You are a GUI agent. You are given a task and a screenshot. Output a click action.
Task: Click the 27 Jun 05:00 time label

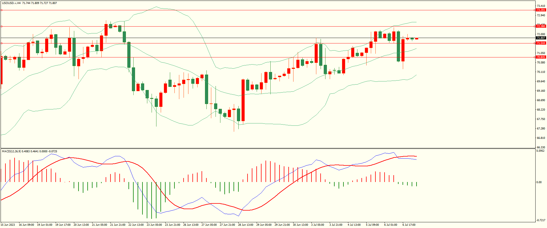point(209,225)
